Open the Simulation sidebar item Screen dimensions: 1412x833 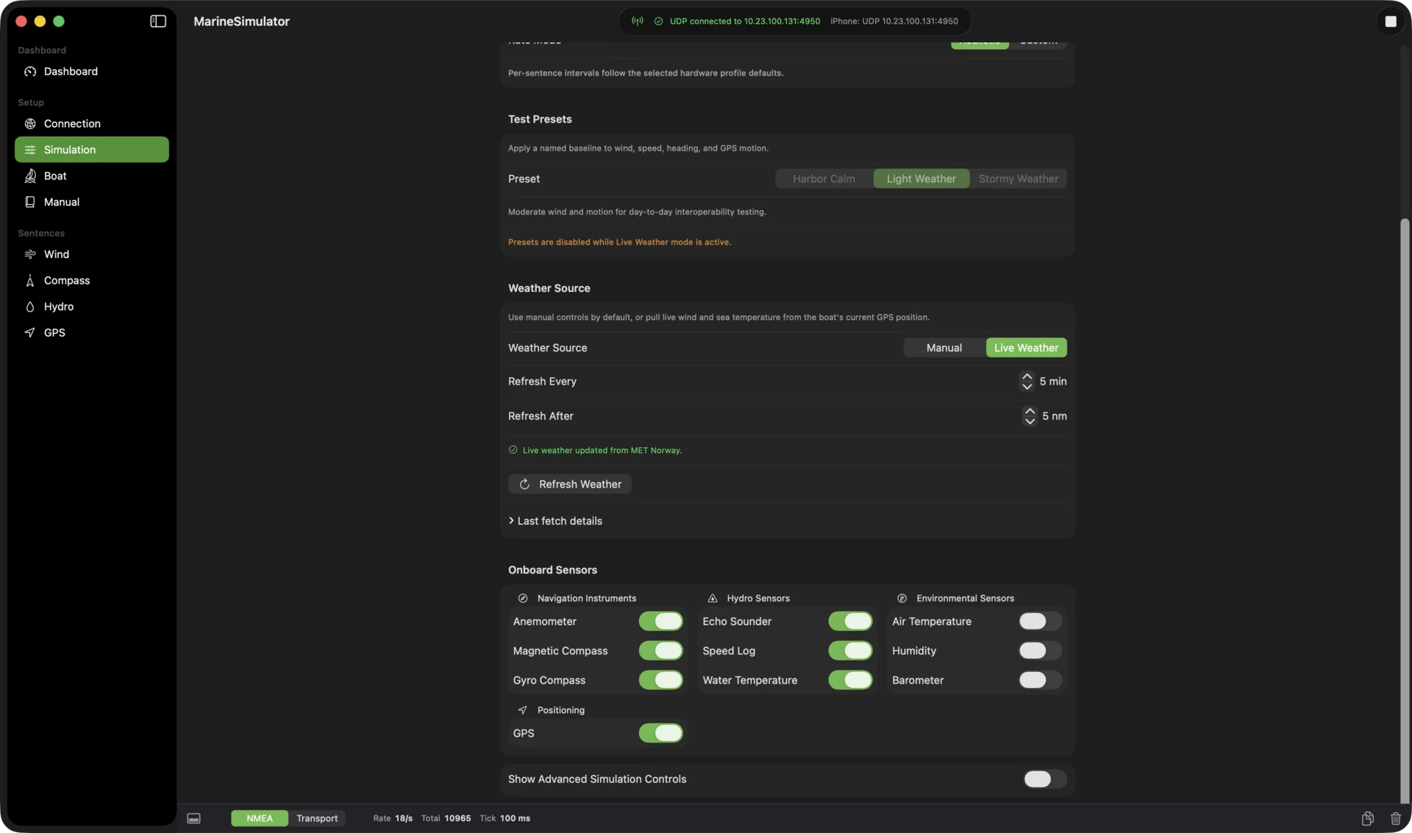pyautogui.click(x=92, y=150)
